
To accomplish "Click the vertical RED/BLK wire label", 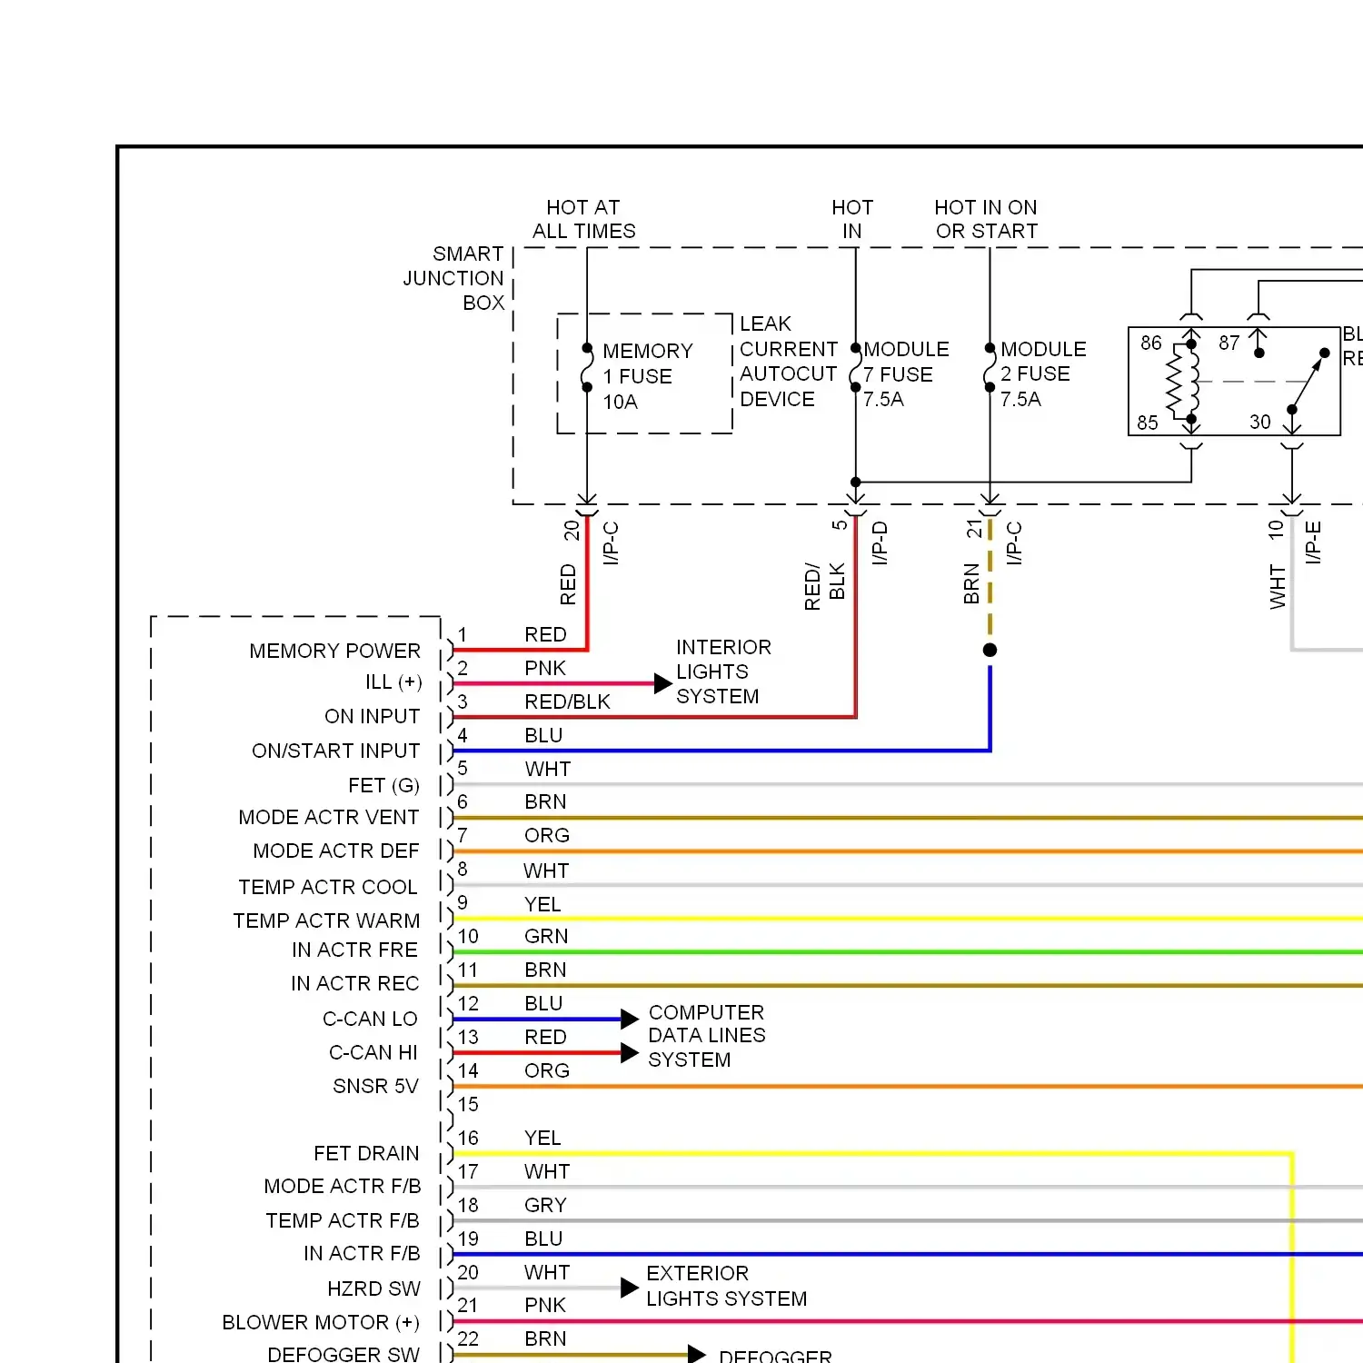I will 824,586.
